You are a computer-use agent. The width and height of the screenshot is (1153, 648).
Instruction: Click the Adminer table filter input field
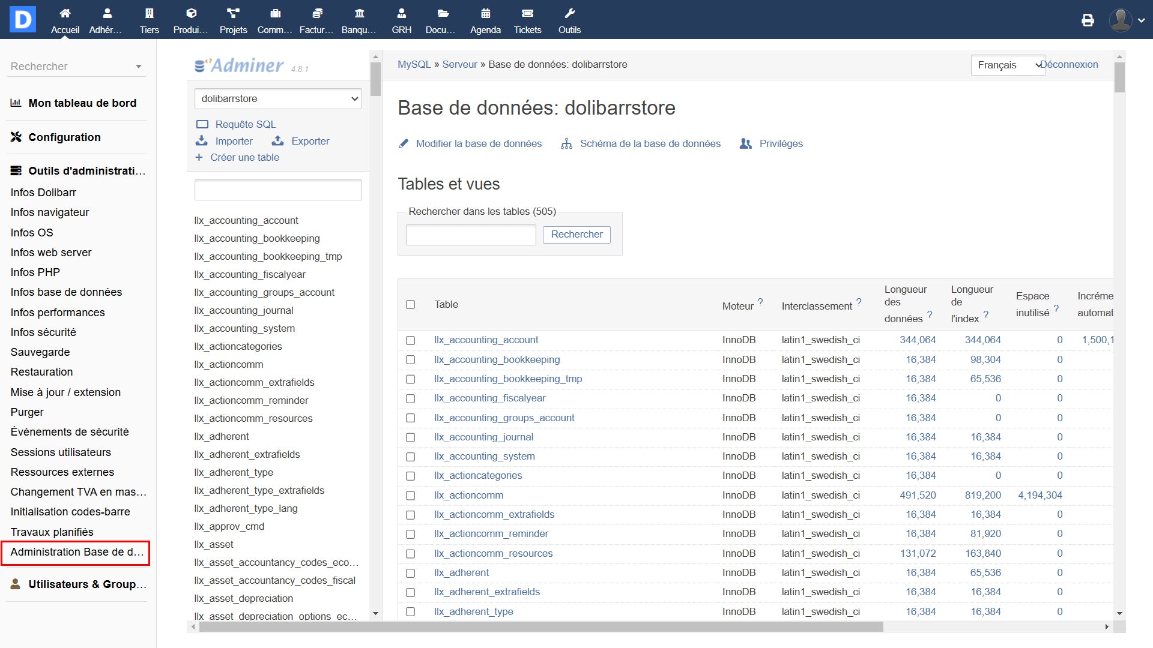[278, 190]
